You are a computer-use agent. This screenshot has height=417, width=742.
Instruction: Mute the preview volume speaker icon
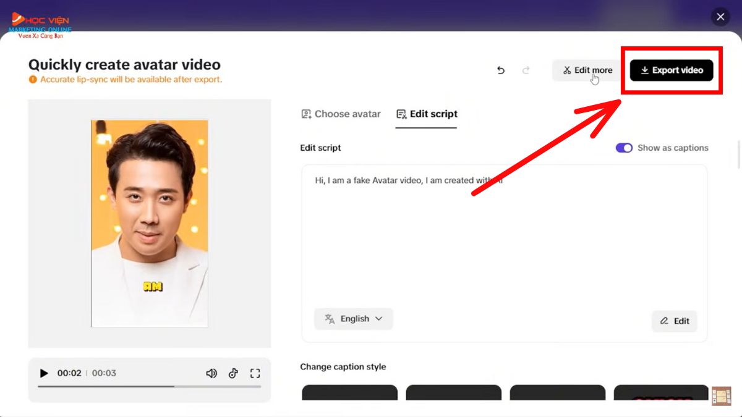pyautogui.click(x=211, y=373)
